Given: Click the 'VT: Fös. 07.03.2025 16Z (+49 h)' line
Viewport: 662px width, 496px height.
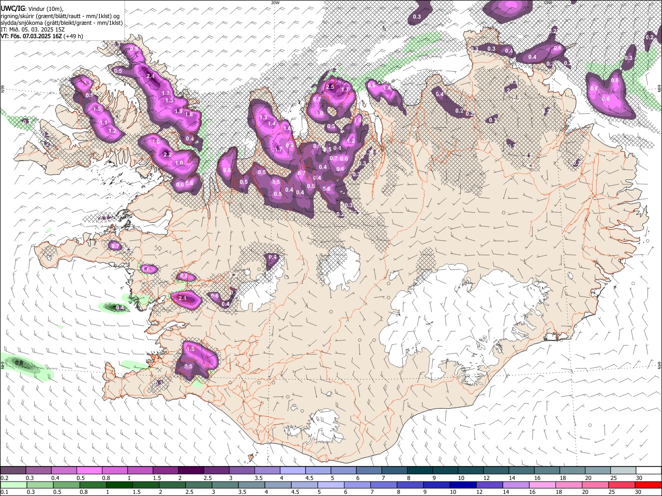Looking at the screenshot, I should tap(42, 36).
